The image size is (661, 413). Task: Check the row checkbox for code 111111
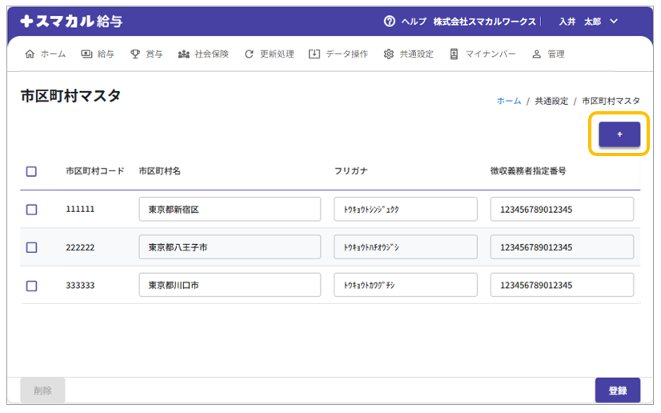click(31, 210)
